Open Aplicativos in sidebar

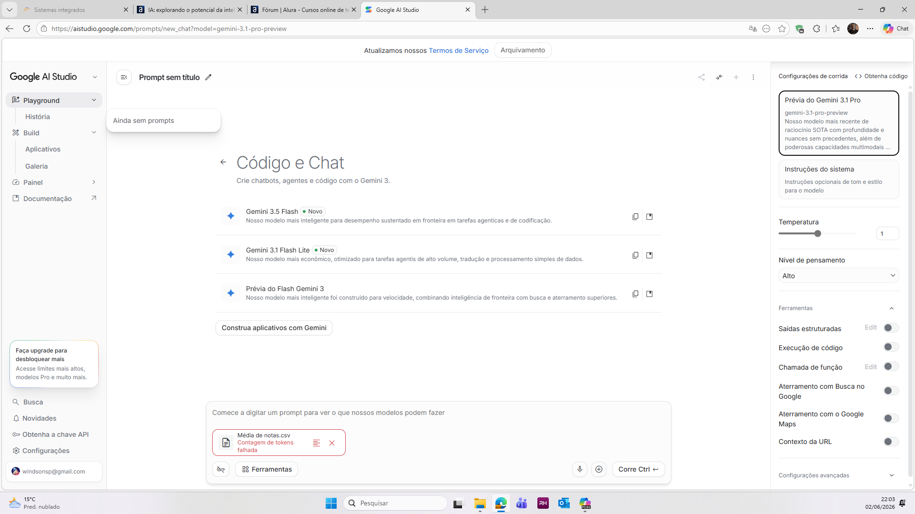[43, 149]
